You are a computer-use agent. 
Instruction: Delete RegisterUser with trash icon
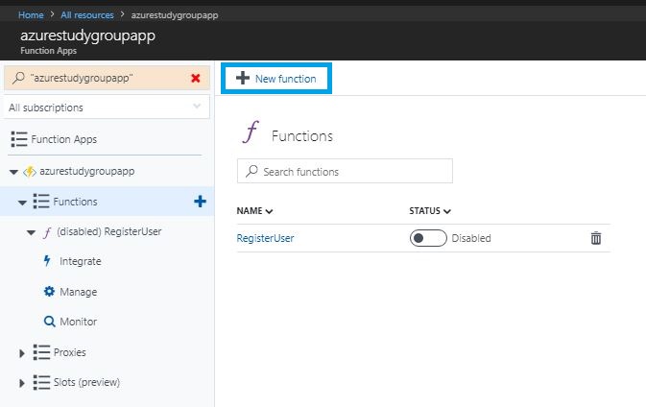tap(596, 238)
